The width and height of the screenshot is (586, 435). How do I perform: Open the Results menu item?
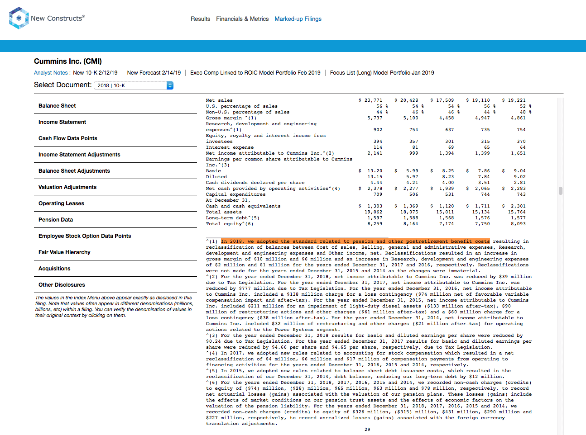point(200,19)
